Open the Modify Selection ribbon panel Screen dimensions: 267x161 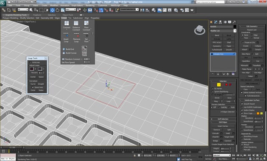pos(27,18)
